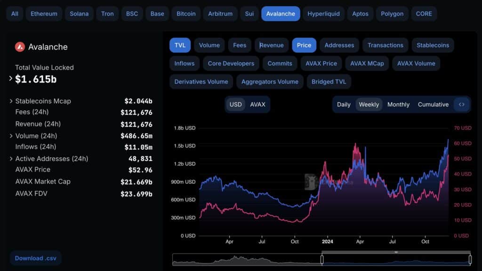
Task: Enable the AVAX Volume metric
Action: [x=416, y=63]
